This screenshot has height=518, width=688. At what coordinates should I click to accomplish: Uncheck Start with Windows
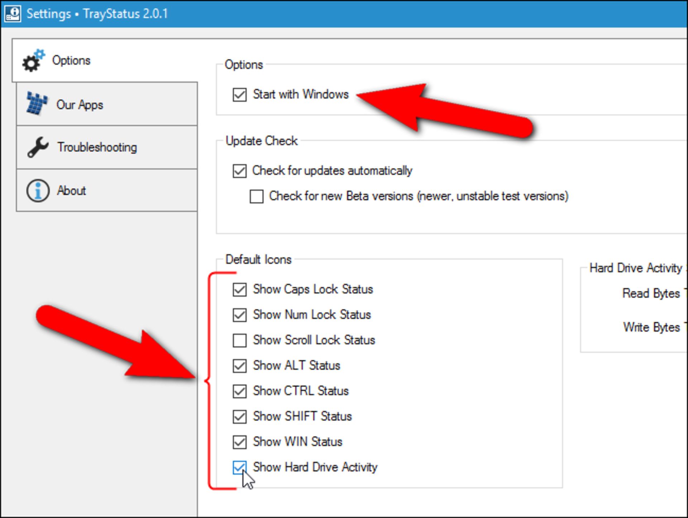pos(239,95)
